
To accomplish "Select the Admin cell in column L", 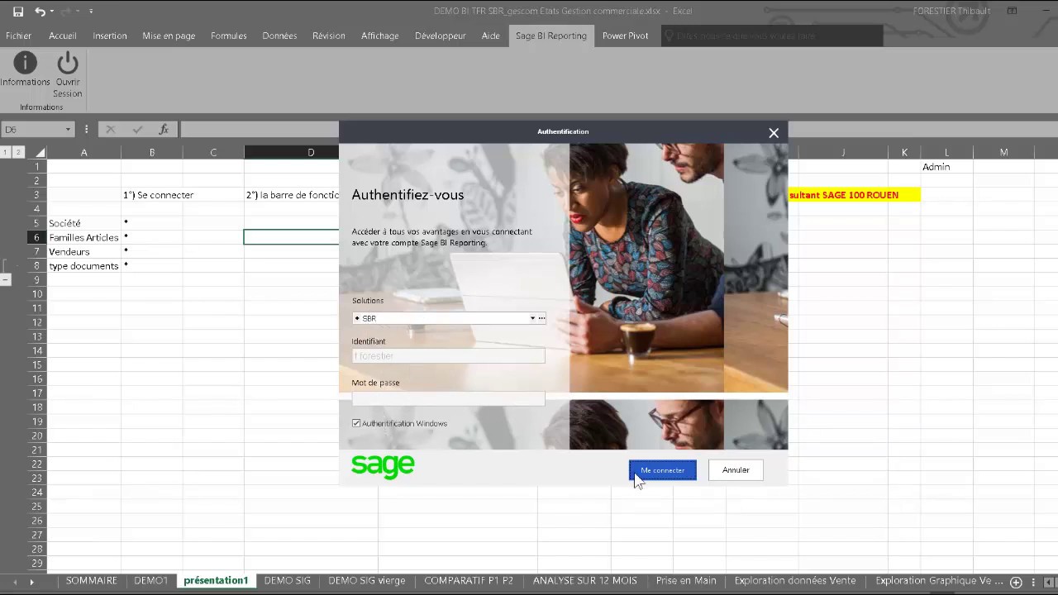I will coord(946,167).
